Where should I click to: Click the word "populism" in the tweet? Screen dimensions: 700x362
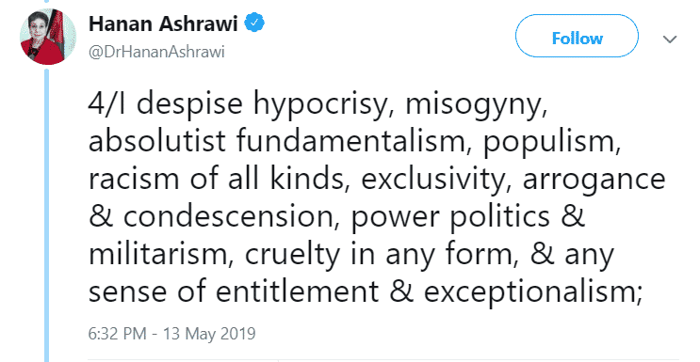tap(552, 141)
